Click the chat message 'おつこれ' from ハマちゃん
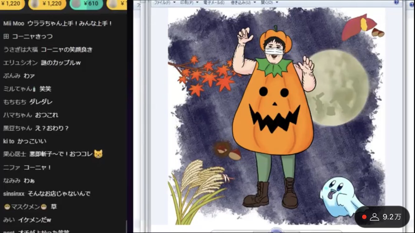415x233 pixels. [47, 115]
